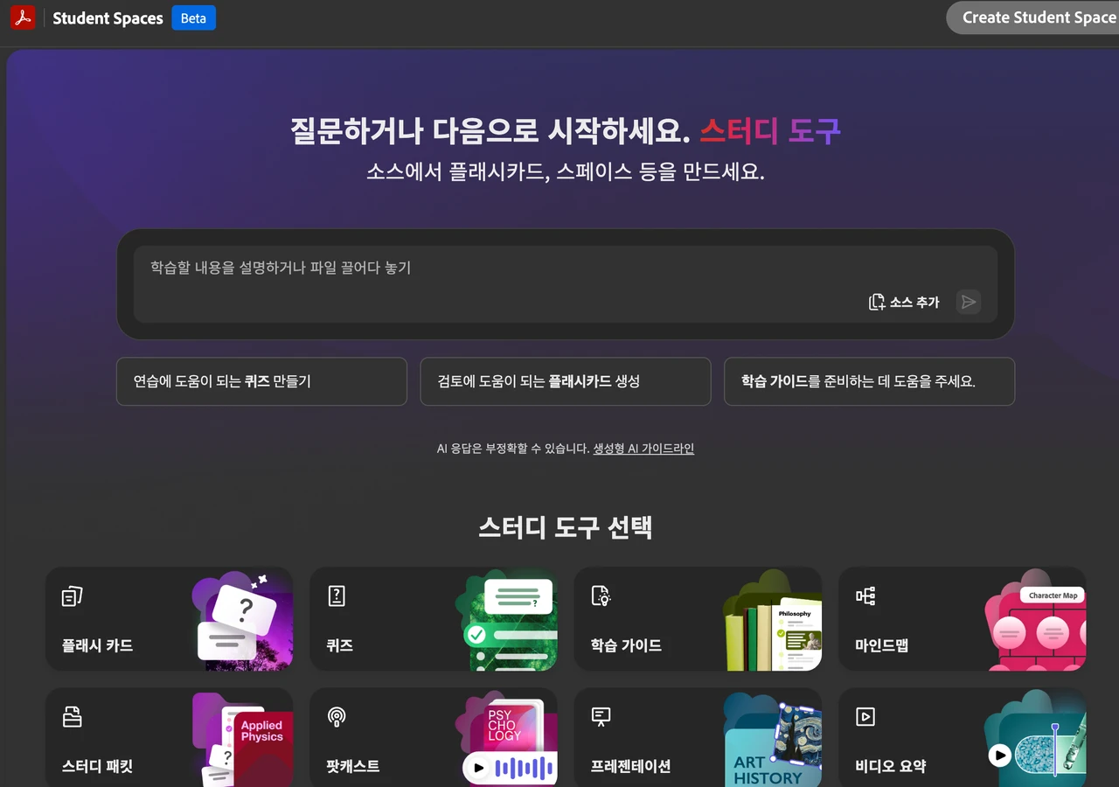
Task: Click the Create Student Space button
Action: (x=1032, y=17)
